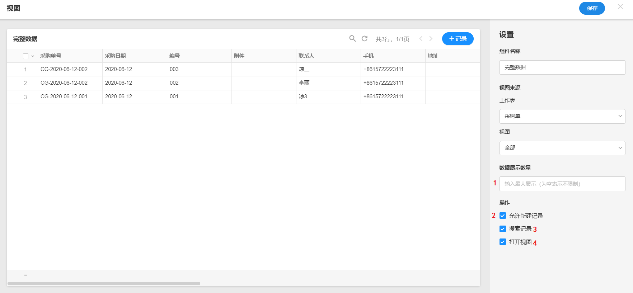Click the 采购单号 column header
This screenshot has height=293, width=633.
[51, 56]
